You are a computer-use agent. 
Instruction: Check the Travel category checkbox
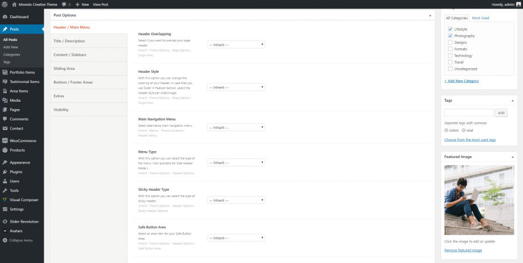[x=450, y=62]
